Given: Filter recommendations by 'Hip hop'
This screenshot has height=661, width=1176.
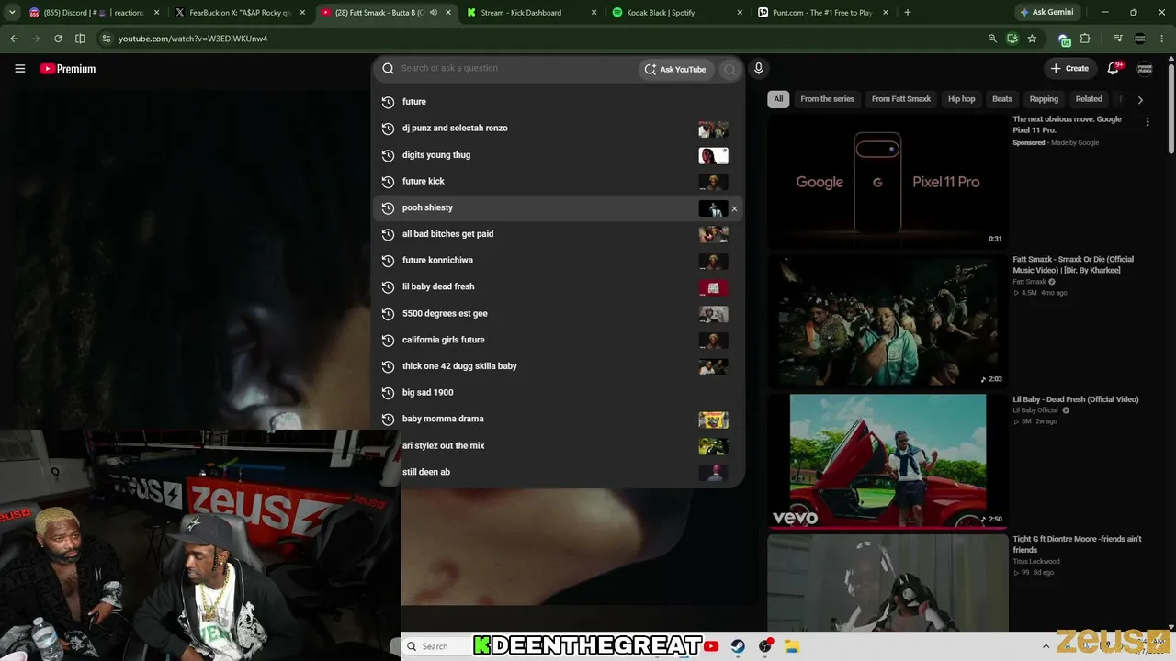Looking at the screenshot, I should [961, 99].
